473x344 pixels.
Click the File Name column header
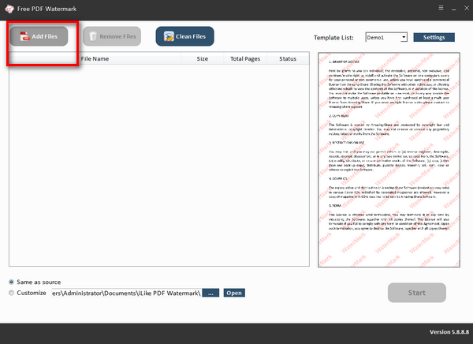tap(95, 58)
